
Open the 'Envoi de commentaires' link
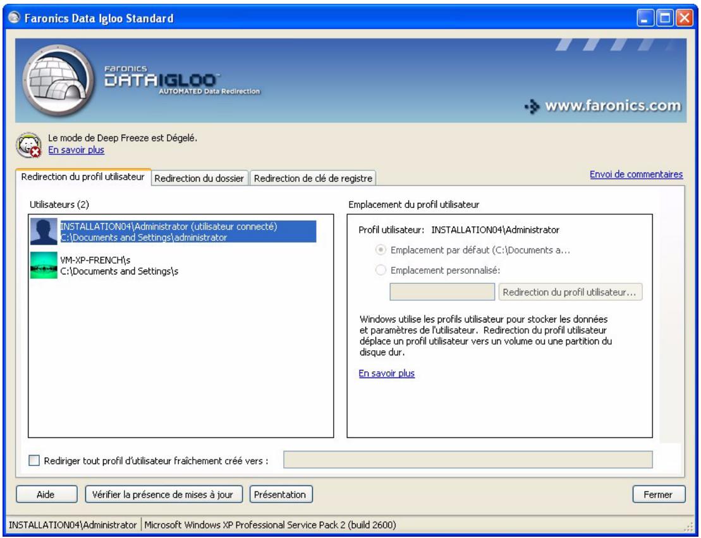tap(636, 174)
